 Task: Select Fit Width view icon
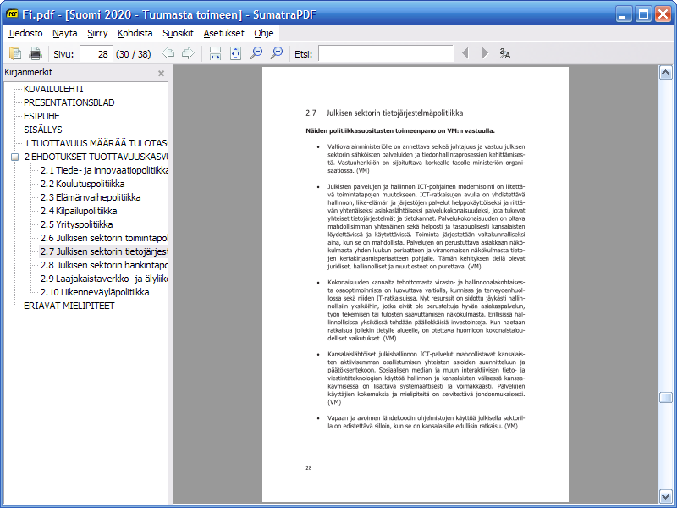tap(215, 53)
